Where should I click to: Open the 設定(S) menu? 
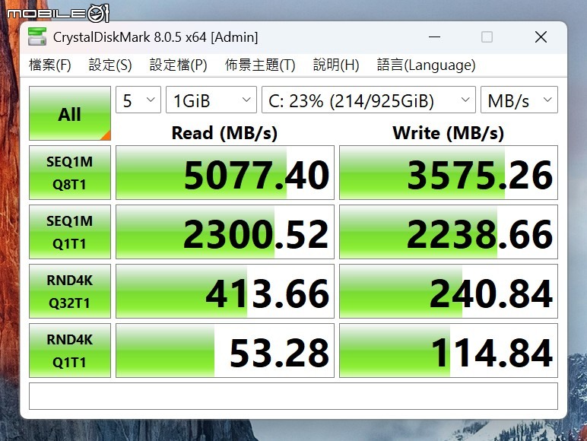coord(110,65)
